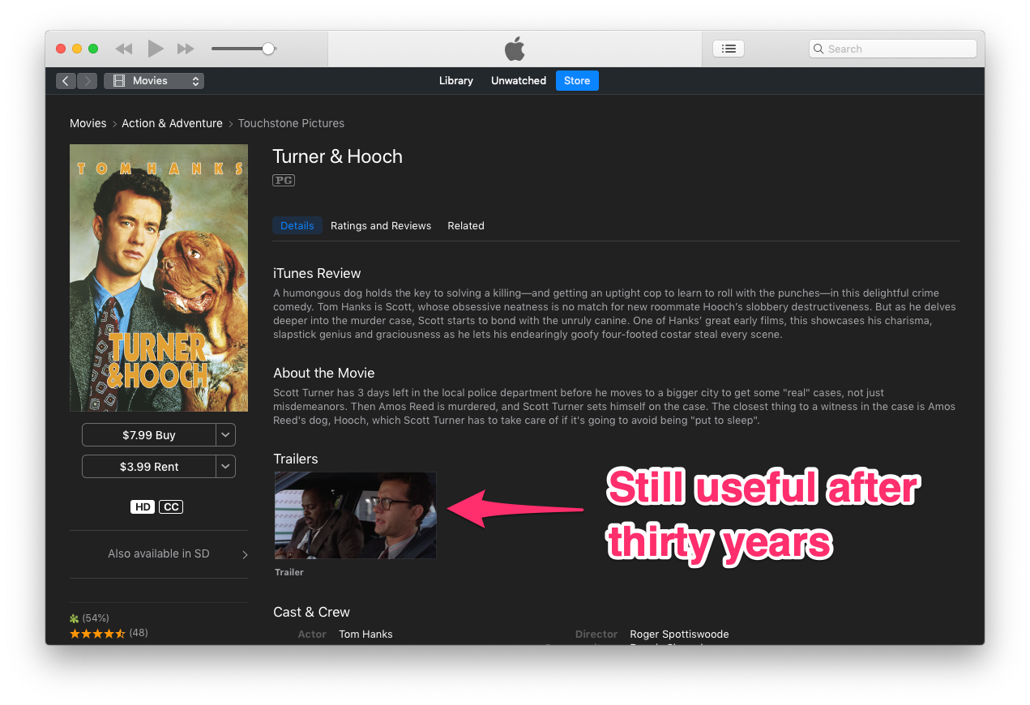This screenshot has height=705, width=1030.
Task: Open the Up Next list icon
Action: (729, 49)
